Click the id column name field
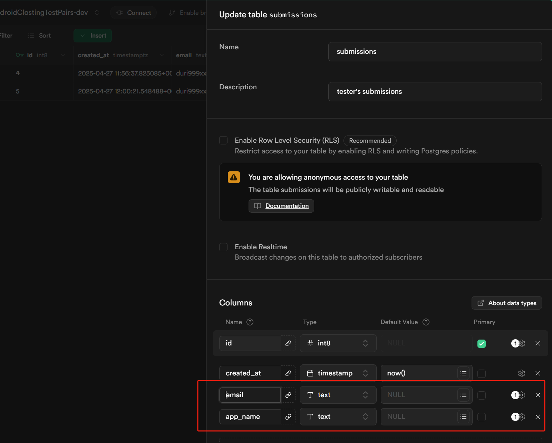This screenshot has width=552, height=443. click(250, 343)
